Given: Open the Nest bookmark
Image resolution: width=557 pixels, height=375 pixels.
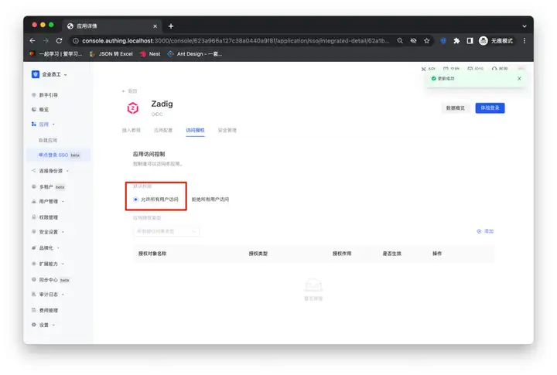Looking at the screenshot, I should [150, 54].
